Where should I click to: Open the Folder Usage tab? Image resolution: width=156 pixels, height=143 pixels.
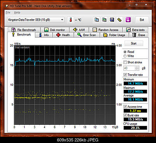(x=114, y=35)
